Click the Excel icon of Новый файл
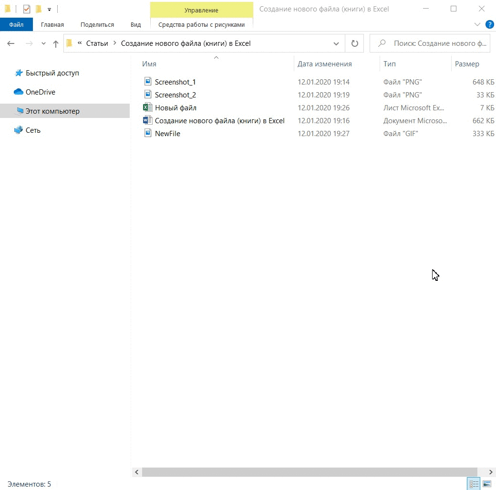Viewport: 496px width, 490px height. 148,107
